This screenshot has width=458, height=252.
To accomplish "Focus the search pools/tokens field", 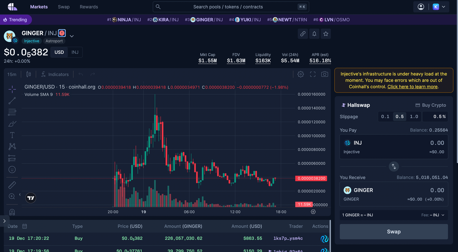I will (x=231, y=7).
